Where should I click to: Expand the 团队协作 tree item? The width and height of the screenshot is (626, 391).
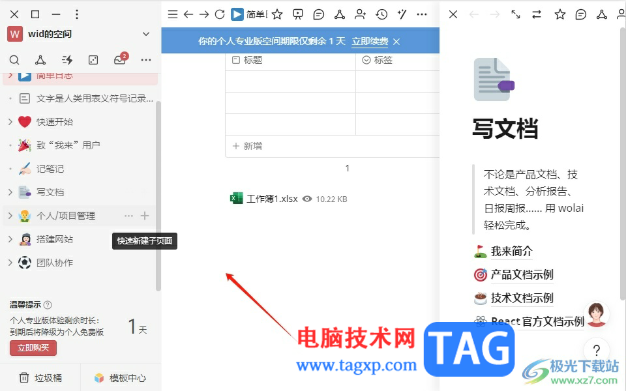coord(10,263)
